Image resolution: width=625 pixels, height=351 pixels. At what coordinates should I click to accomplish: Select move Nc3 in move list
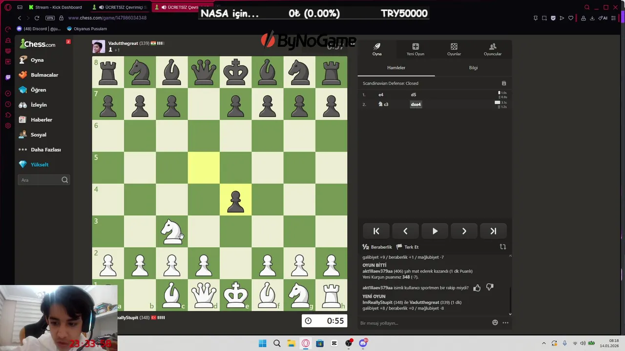(383, 104)
